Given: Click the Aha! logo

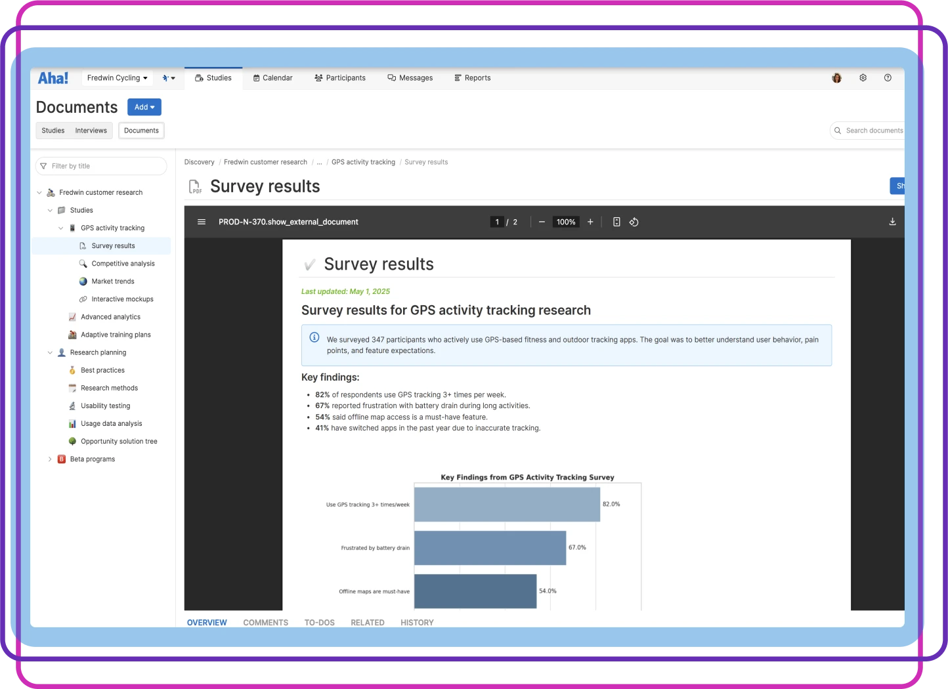Looking at the screenshot, I should [53, 78].
